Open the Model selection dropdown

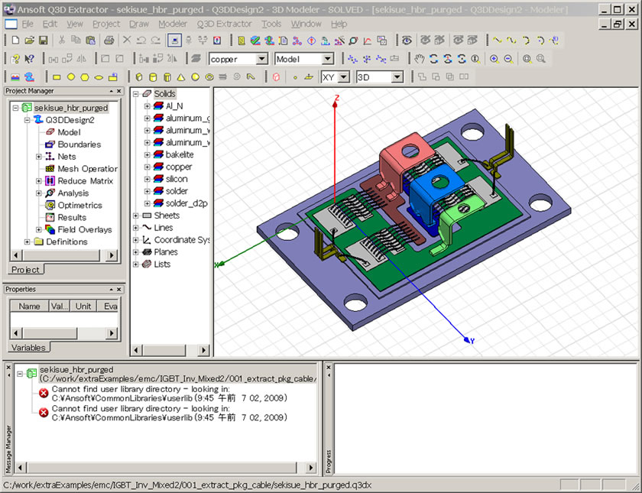tap(328, 59)
